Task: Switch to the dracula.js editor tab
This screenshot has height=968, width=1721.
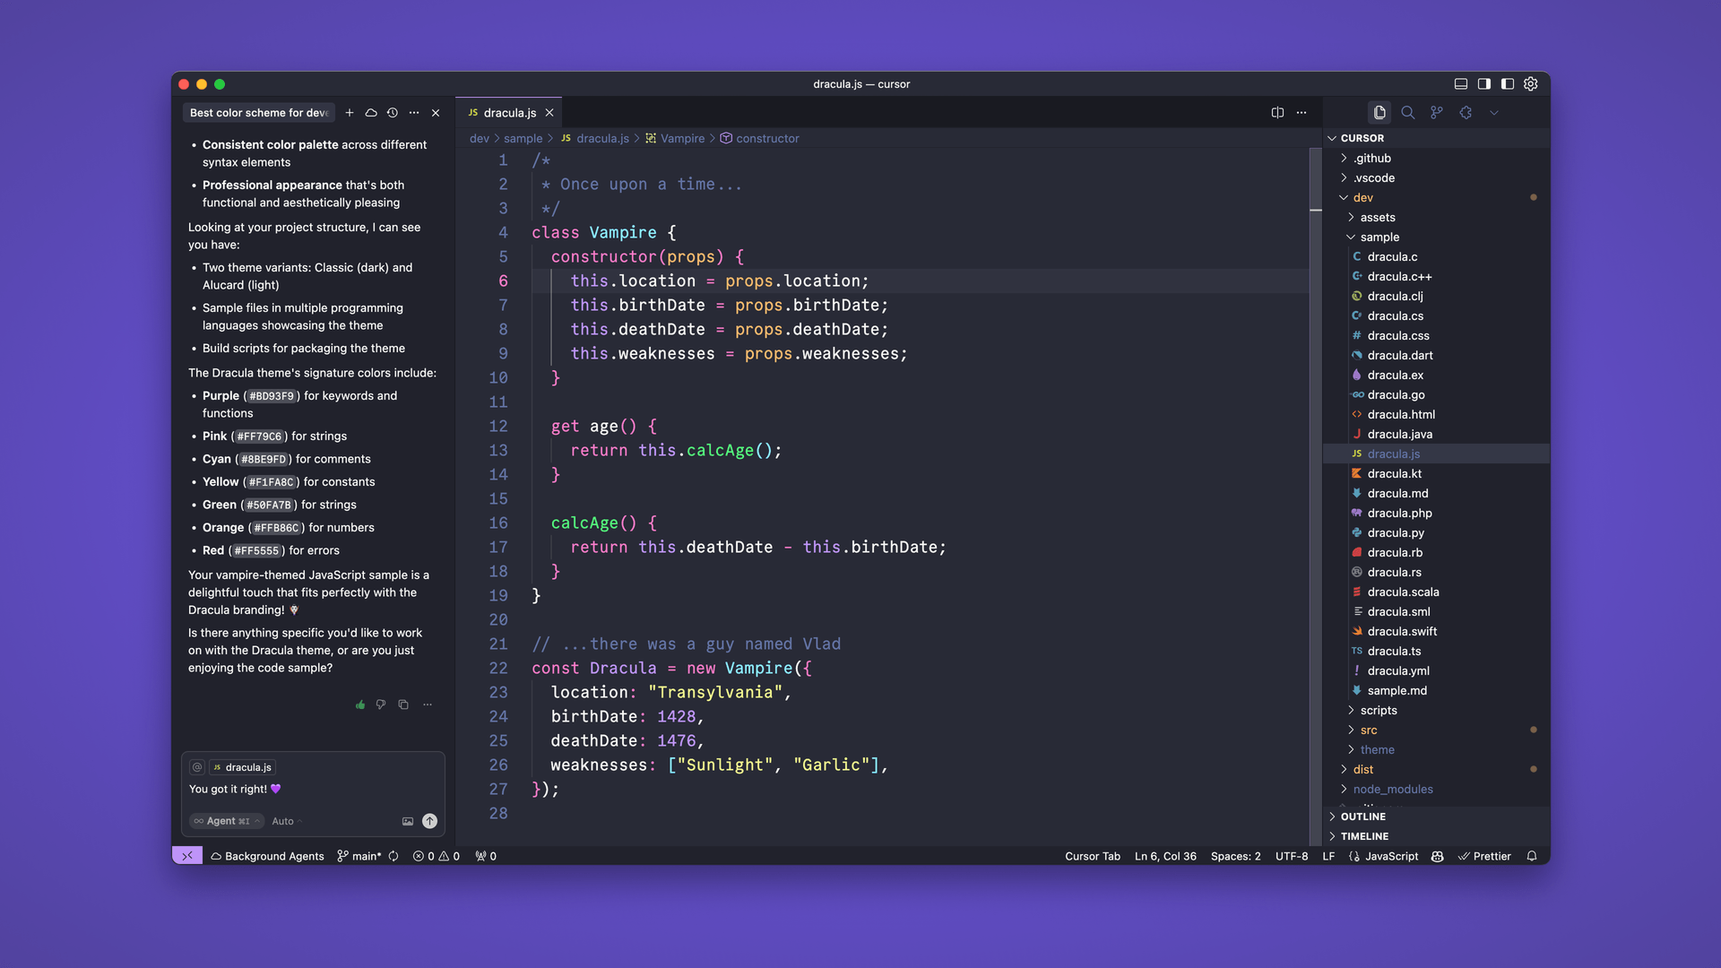Action: pos(508,113)
